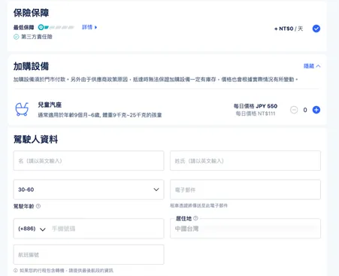Click the 加購設備 heading
Image resolution: width=339 pixels, height=276 pixels.
click(x=31, y=66)
